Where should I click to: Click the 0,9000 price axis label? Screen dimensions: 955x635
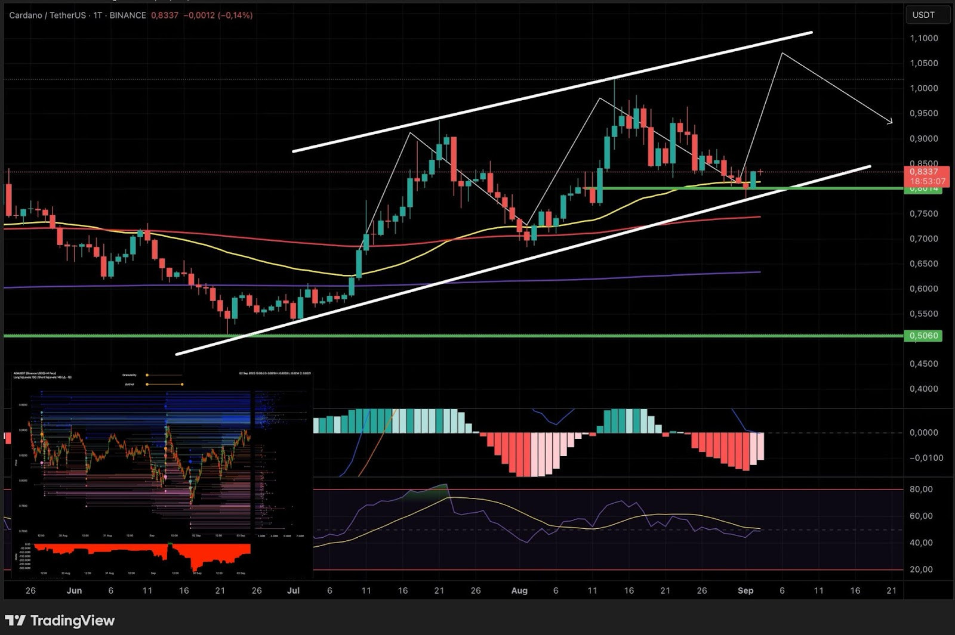click(923, 138)
